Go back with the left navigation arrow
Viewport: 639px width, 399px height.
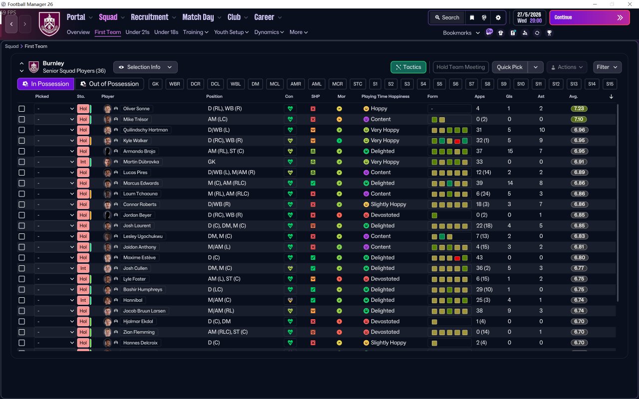11,24
